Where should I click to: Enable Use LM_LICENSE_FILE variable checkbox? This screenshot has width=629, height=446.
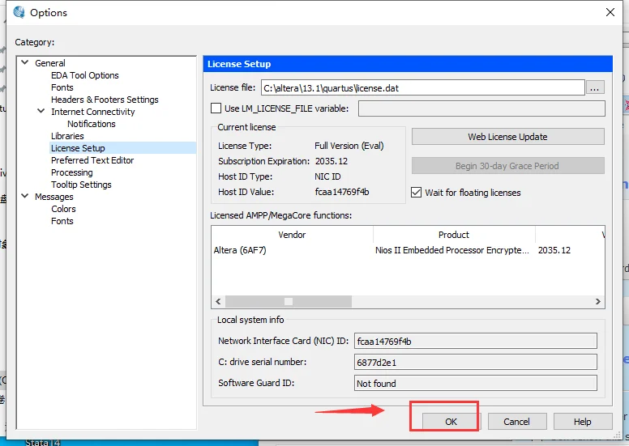pos(216,108)
